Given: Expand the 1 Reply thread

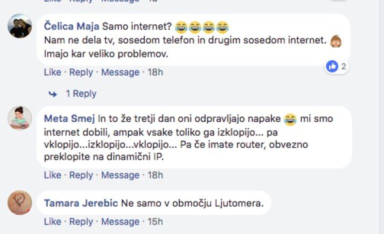Looking at the screenshot, I should [81, 93].
